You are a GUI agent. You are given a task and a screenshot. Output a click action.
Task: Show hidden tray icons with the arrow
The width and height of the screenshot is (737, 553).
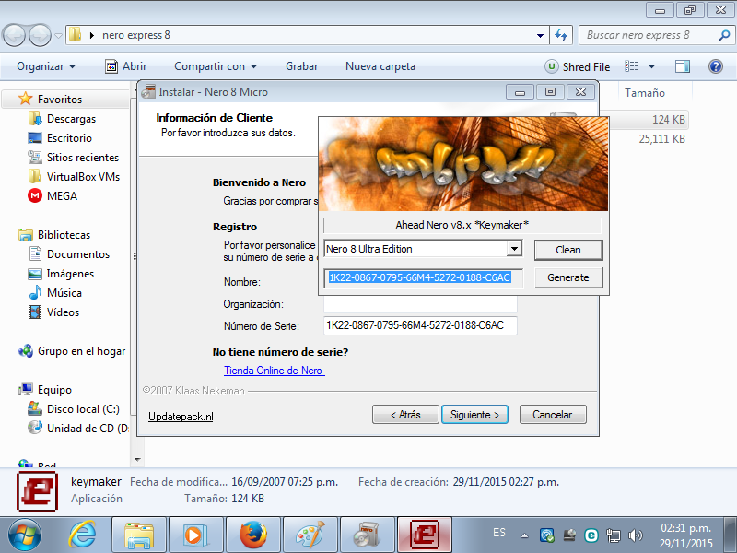(524, 535)
